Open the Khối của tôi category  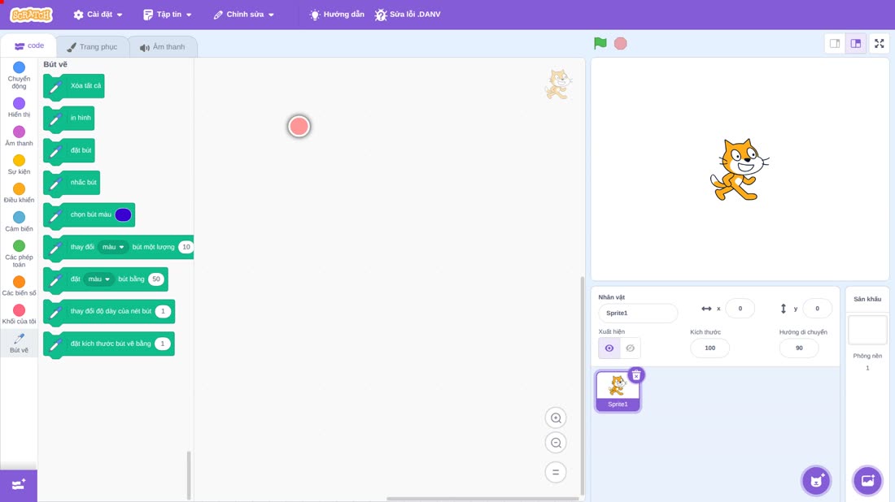click(19, 314)
